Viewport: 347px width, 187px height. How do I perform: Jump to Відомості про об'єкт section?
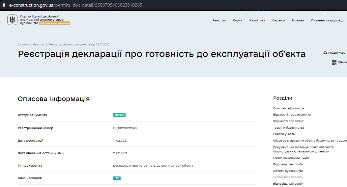tap(288, 121)
